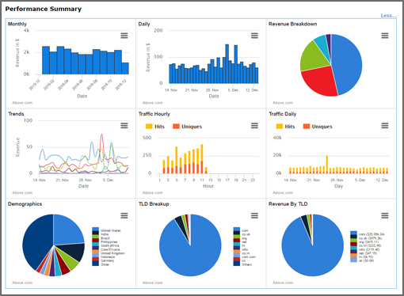Viewport: 404px width, 296px height.
Task: Toggle the co.uk entry in Revenue By TLD legend
Action: [x=366, y=238]
